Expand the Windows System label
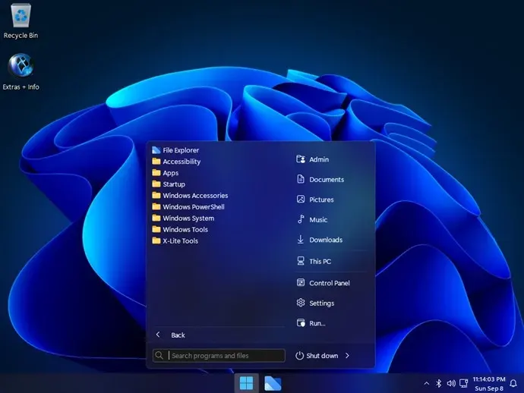 pyautogui.click(x=188, y=219)
